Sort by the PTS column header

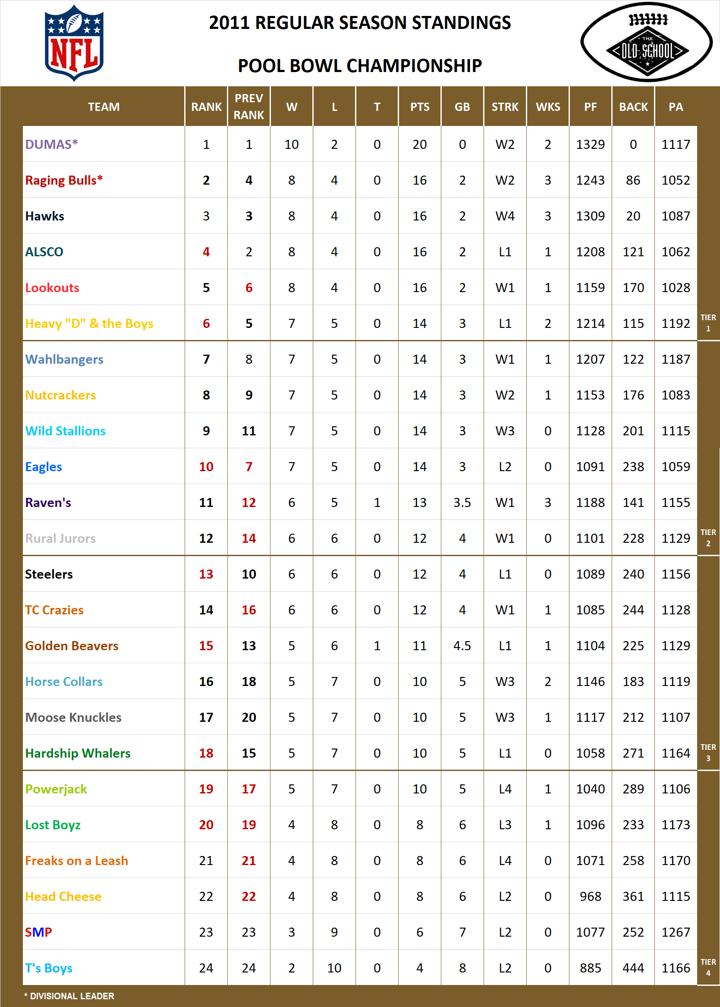419,107
